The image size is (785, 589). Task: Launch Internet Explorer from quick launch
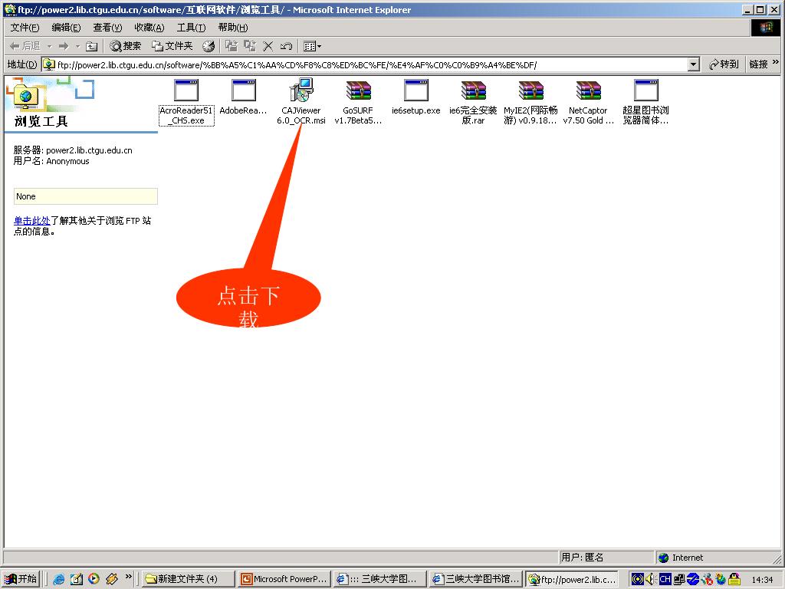pos(59,579)
